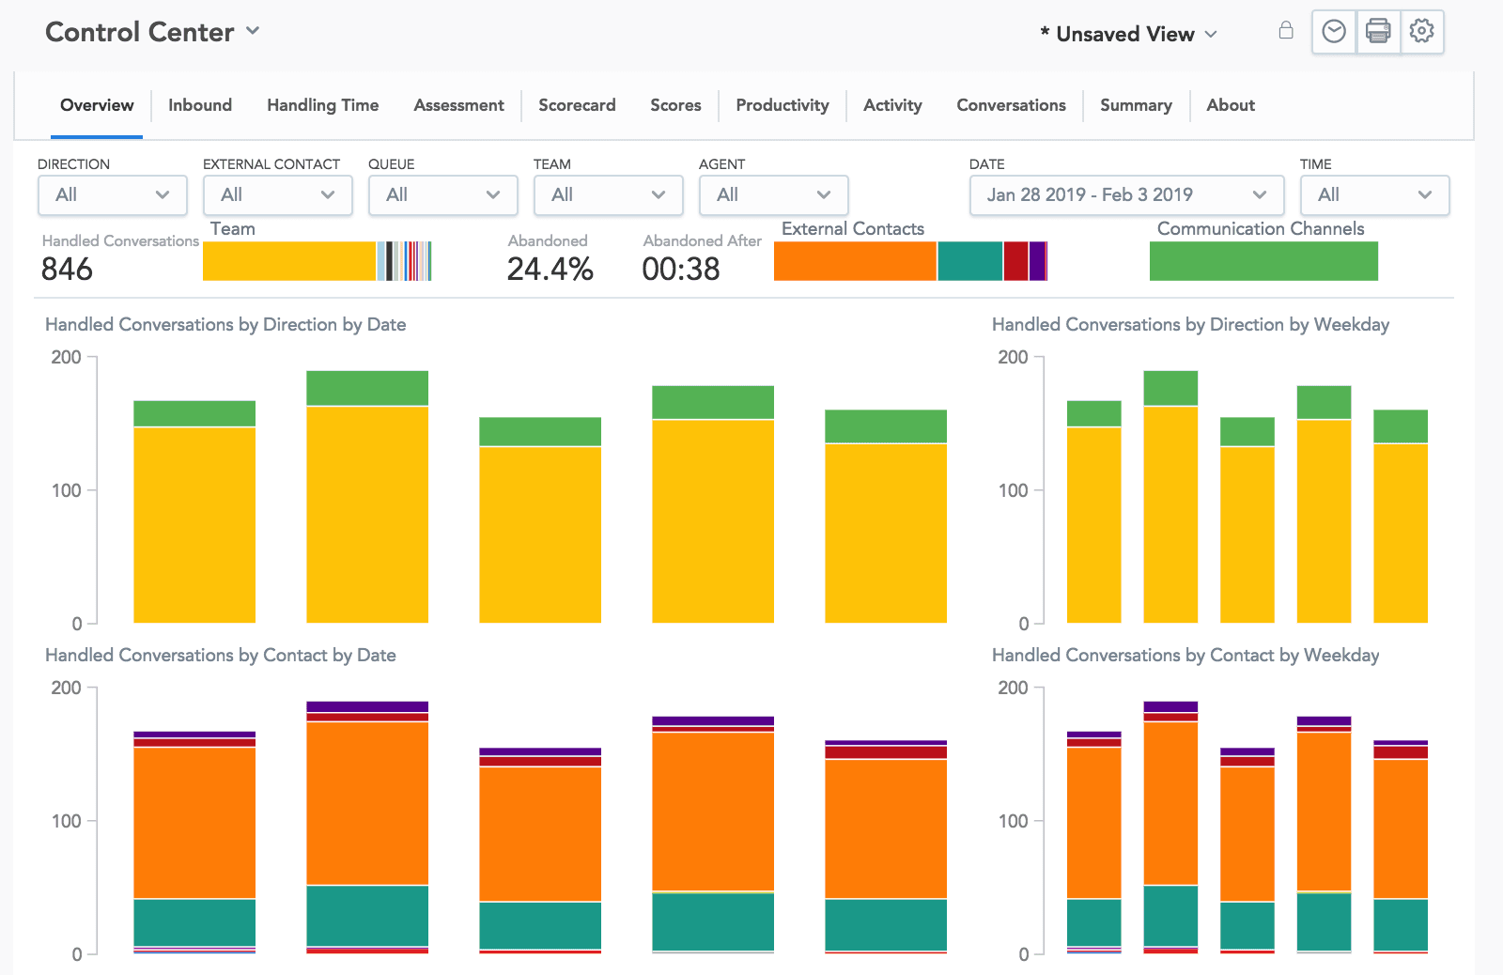Open the DIRECTION filter dropdown
This screenshot has width=1503, height=975.
[x=111, y=195]
